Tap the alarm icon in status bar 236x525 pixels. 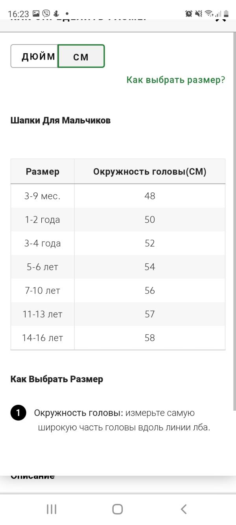189,13
